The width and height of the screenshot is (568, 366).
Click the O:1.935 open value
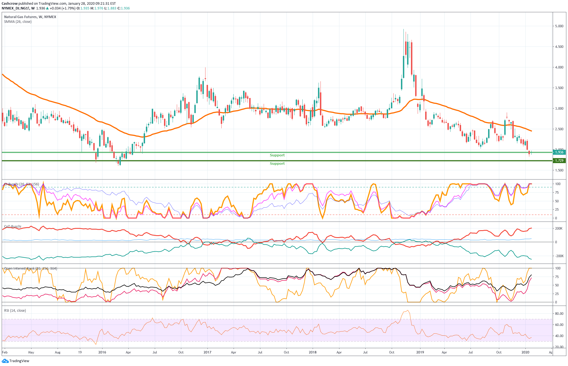coord(83,8)
